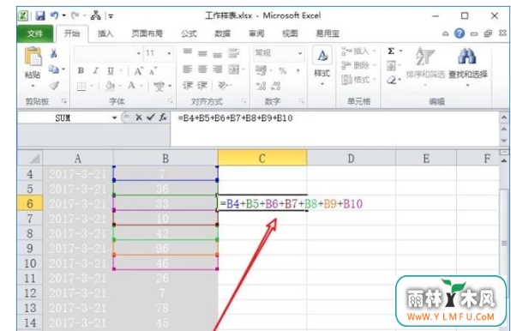Click the vertical scrollbar of the sheet
511x331 pixels.
(x=504, y=243)
